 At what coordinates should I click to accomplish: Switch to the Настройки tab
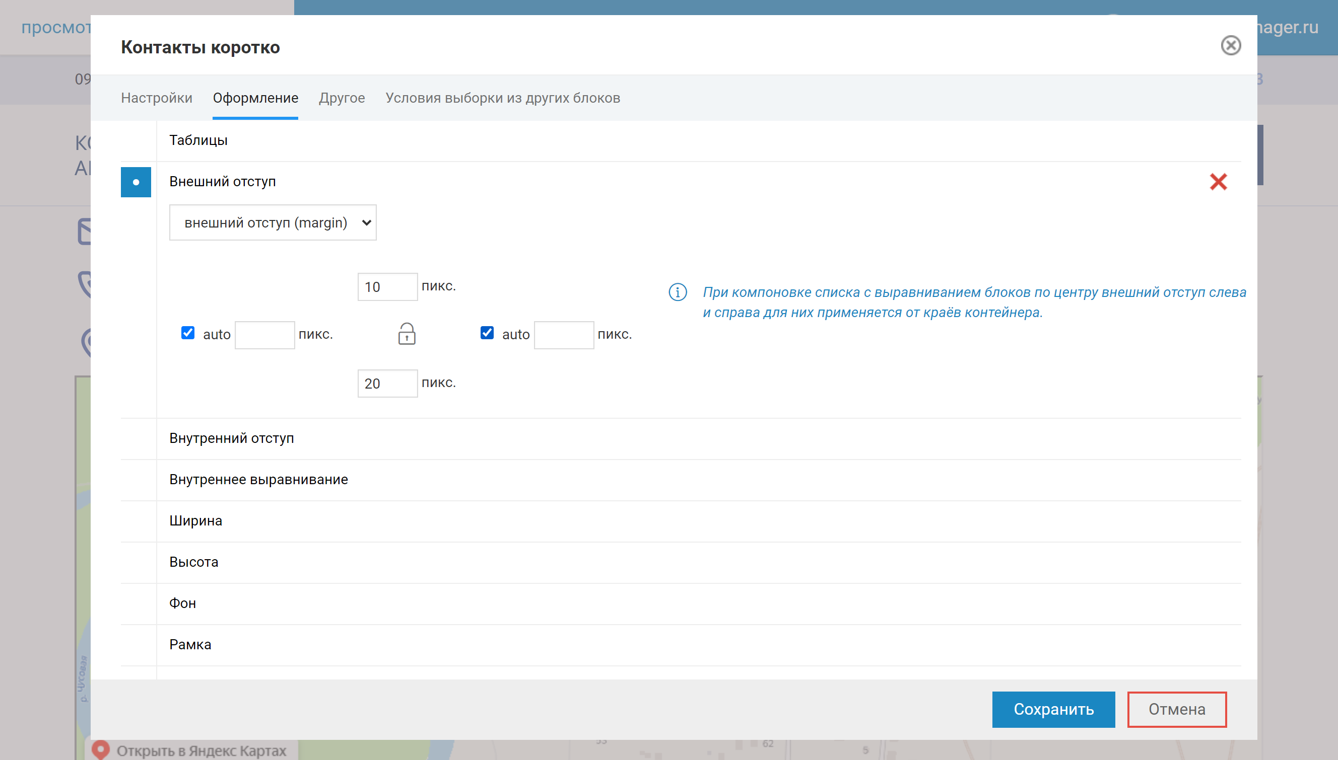[x=157, y=98]
